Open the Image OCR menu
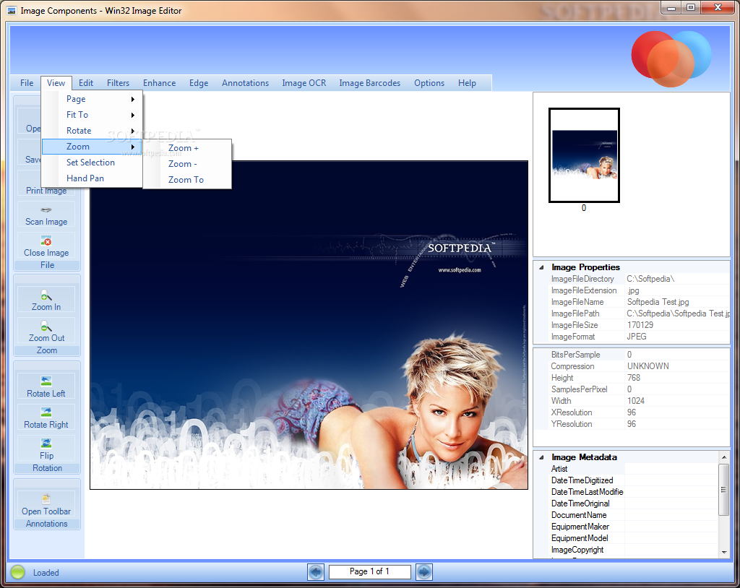Screen dimensions: 740x588 pos(304,83)
